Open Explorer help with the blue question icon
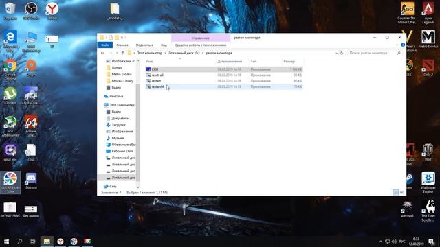Viewport: 440px width, 247px height. pyautogui.click(x=403, y=45)
